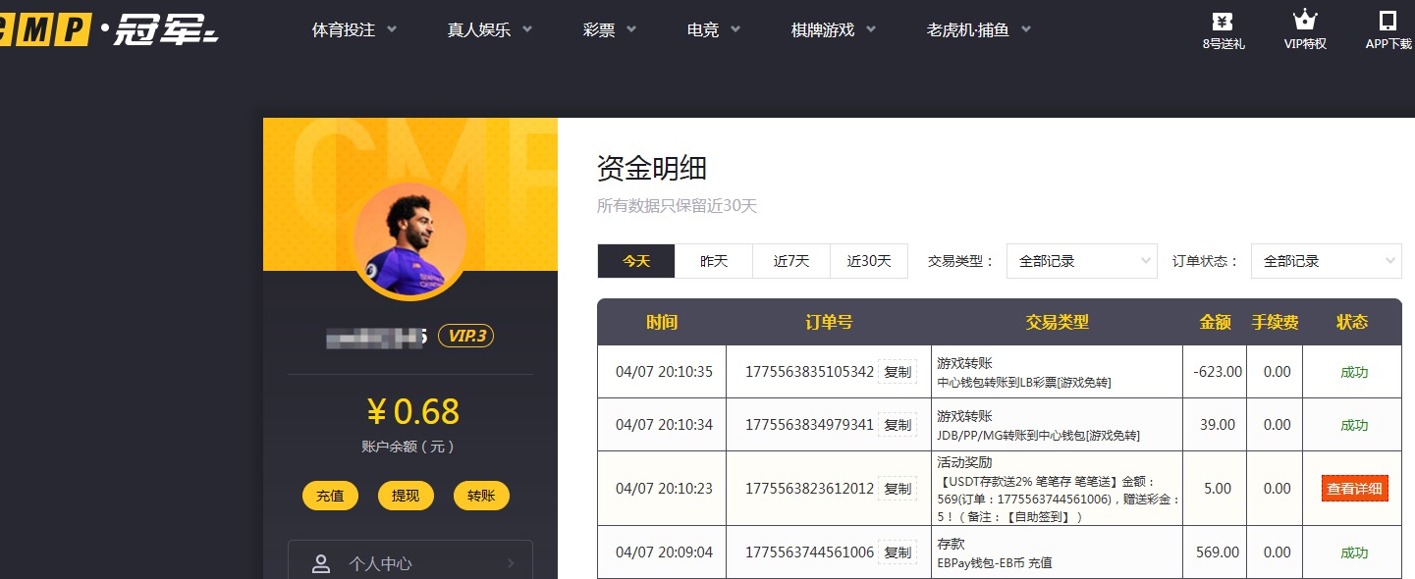
Task: Click the profile avatar picture
Action: tap(409, 238)
